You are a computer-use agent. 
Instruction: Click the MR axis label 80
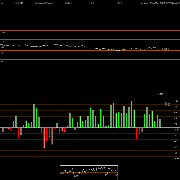pos(176,107)
